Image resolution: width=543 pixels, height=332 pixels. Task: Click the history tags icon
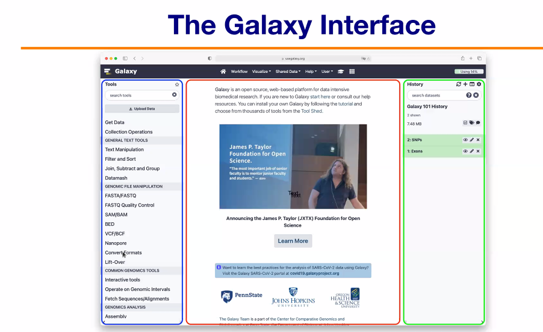471,123
